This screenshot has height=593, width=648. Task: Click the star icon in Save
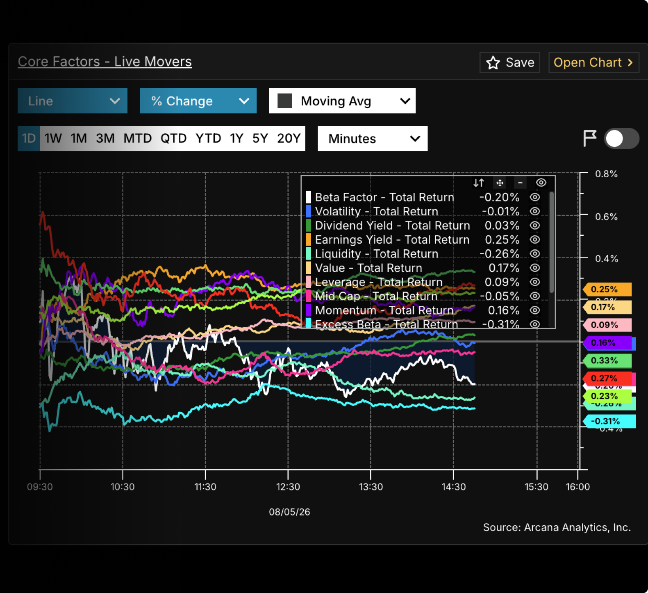tap(493, 63)
